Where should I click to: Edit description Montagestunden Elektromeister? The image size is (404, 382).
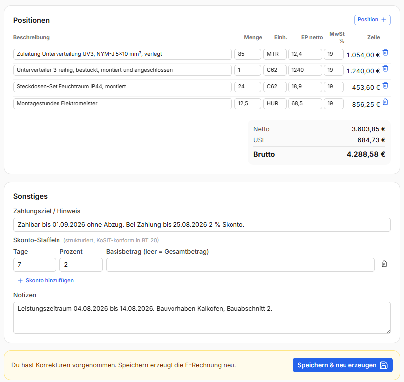pyautogui.click(x=122, y=104)
